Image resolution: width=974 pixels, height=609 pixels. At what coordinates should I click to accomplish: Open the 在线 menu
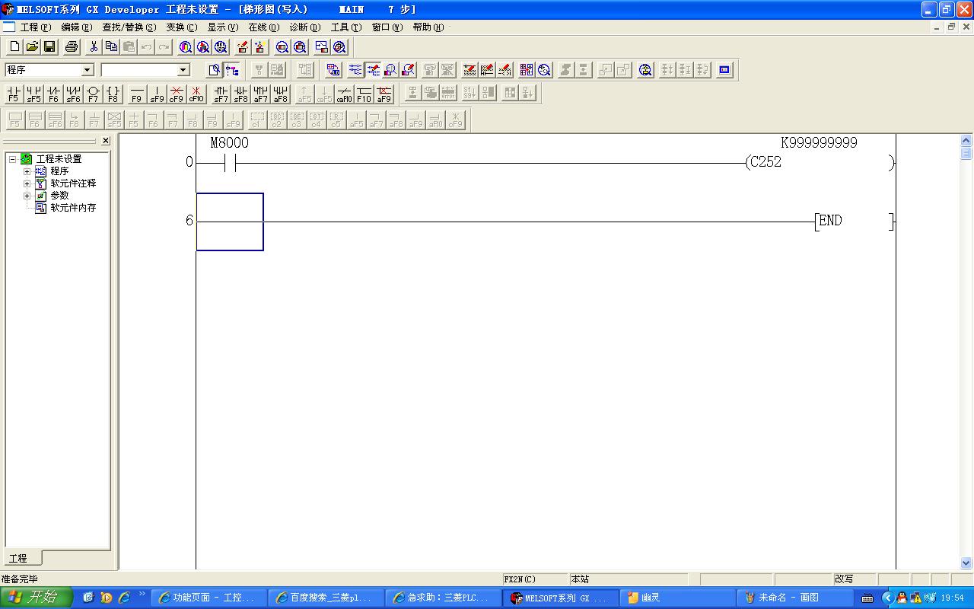(x=263, y=27)
